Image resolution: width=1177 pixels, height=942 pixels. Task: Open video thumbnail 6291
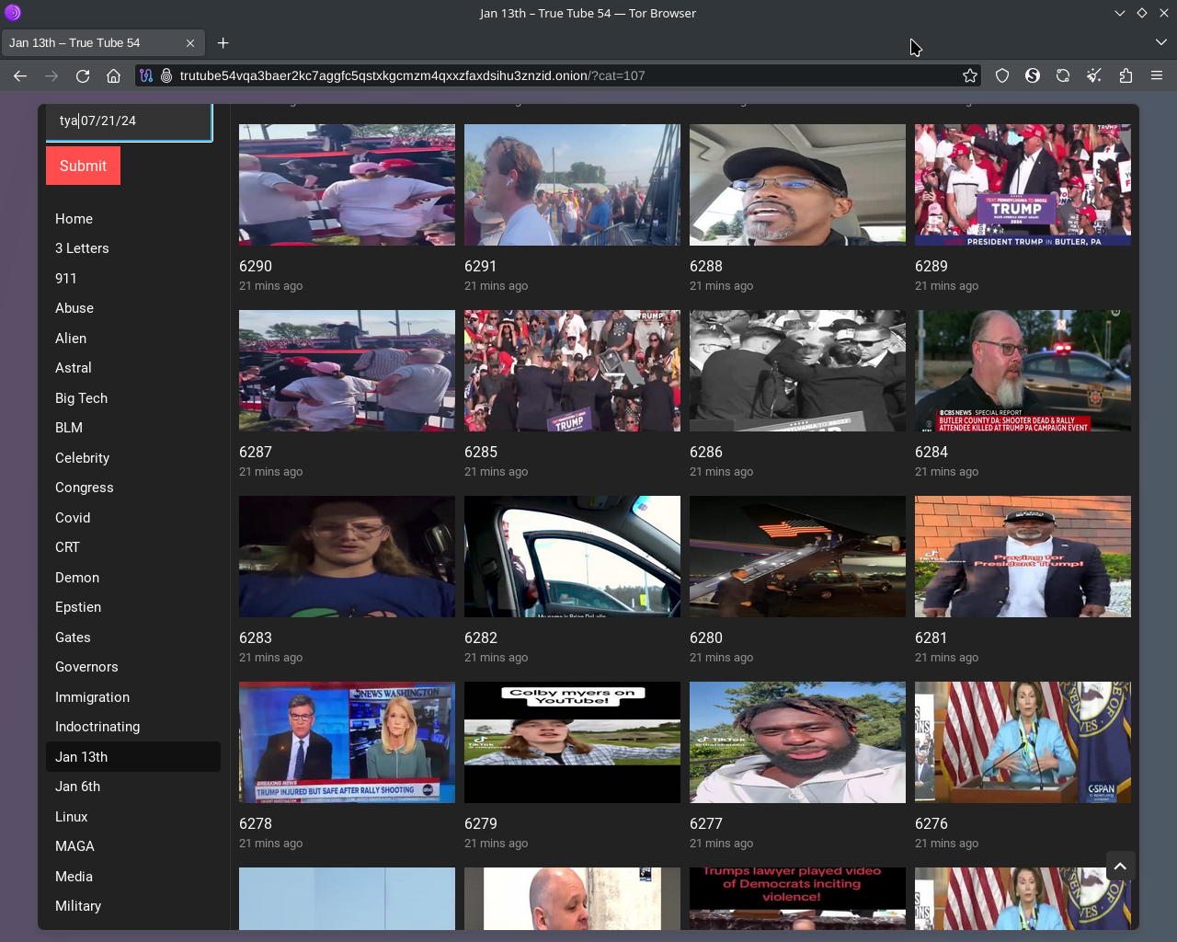tap(572, 185)
